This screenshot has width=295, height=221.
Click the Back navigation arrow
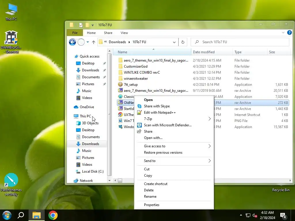point(72,42)
